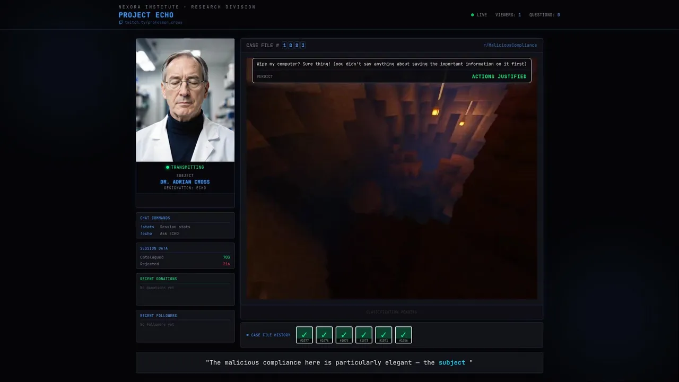679x382 pixels.
Task: Open case file #1056 history tile
Action: point(403,335)
